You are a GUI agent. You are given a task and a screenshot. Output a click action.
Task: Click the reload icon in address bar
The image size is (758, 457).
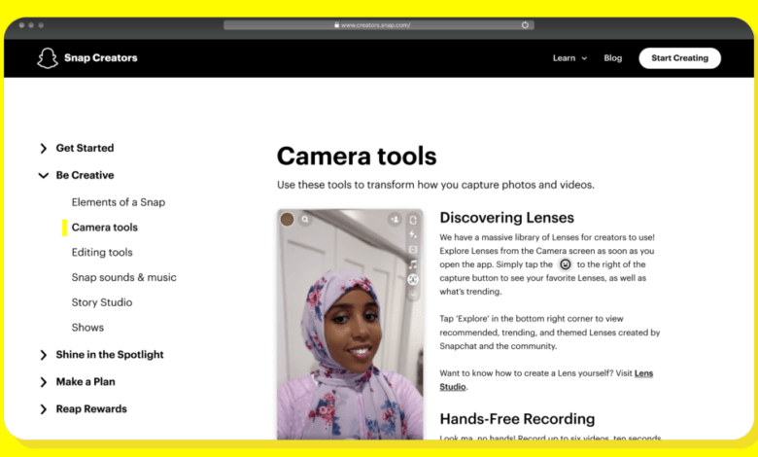[x=526, y=25]
